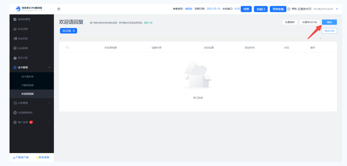Click the 加端口 button

point(261,9)
